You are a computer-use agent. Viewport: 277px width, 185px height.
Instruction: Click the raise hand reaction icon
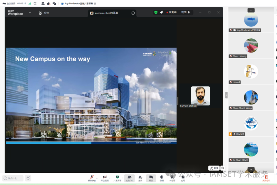click(28, 178)
